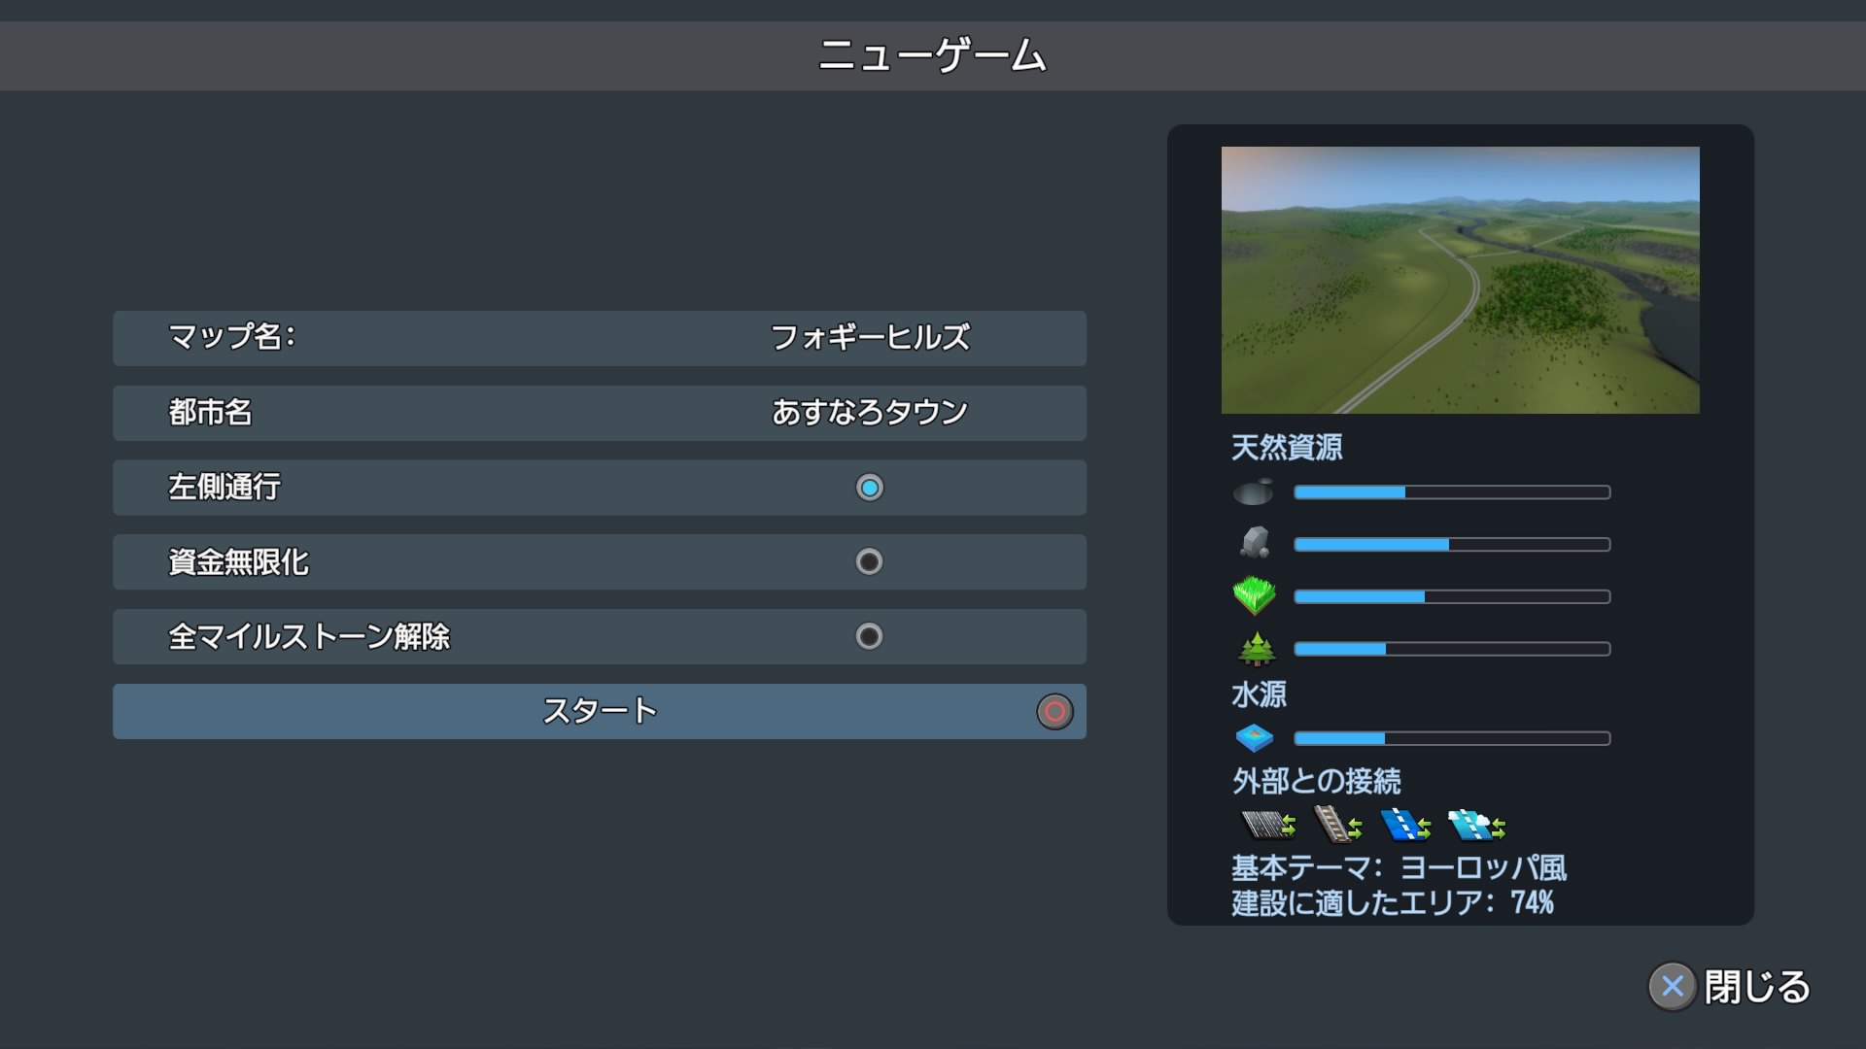Click the highway connection icon
Image resolution: width=1866 pixels, height=1049 pixels.
1268,826
